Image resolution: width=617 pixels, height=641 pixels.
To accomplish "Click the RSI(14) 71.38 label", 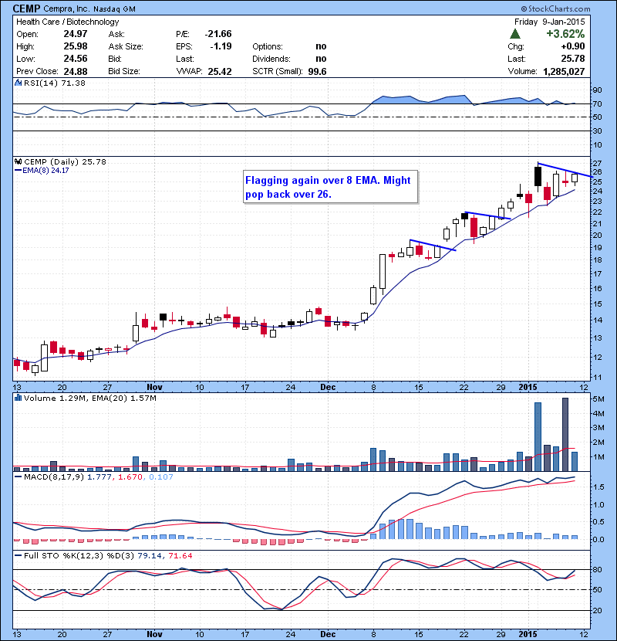I will [x=55, y=83].
